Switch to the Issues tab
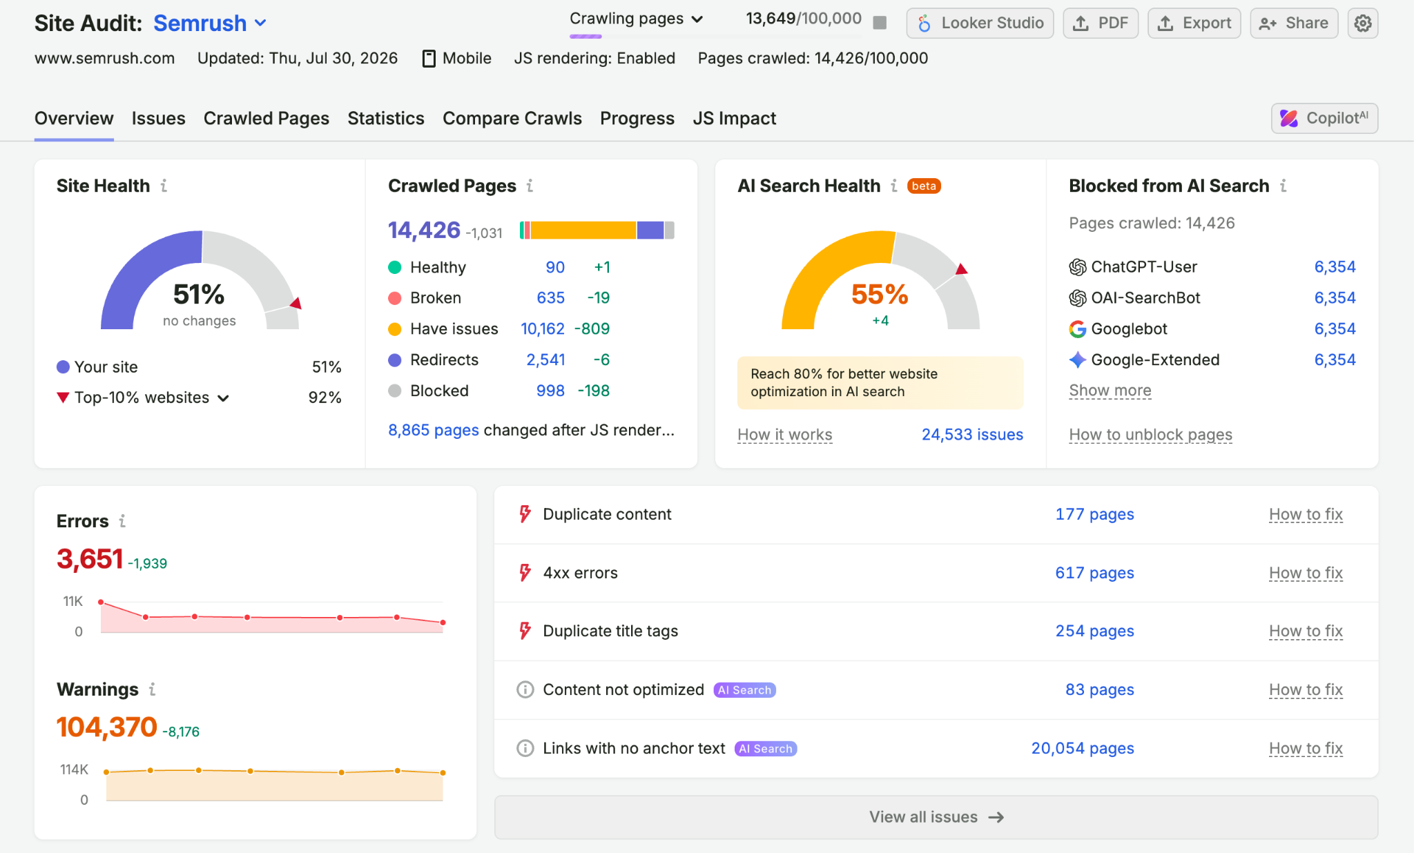Image resolution: width=1414 pixels, height=853 pixels. 159,119
